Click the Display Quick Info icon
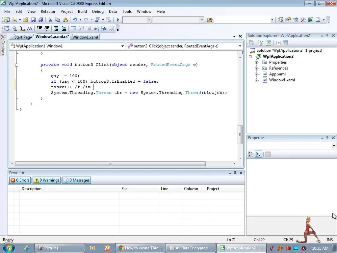The width and height of the screenshot is (337, 253). click(22, 28)
